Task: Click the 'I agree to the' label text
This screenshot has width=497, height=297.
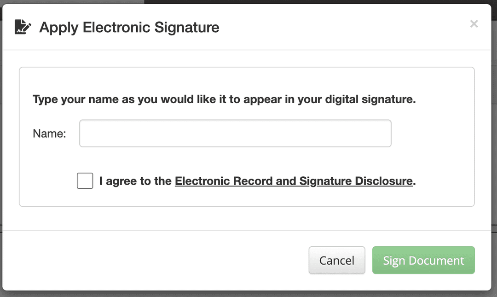Action: point(135,181)
